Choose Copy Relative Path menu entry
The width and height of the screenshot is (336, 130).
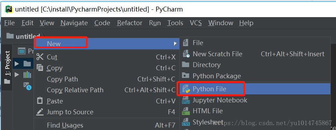pos(107,90)
